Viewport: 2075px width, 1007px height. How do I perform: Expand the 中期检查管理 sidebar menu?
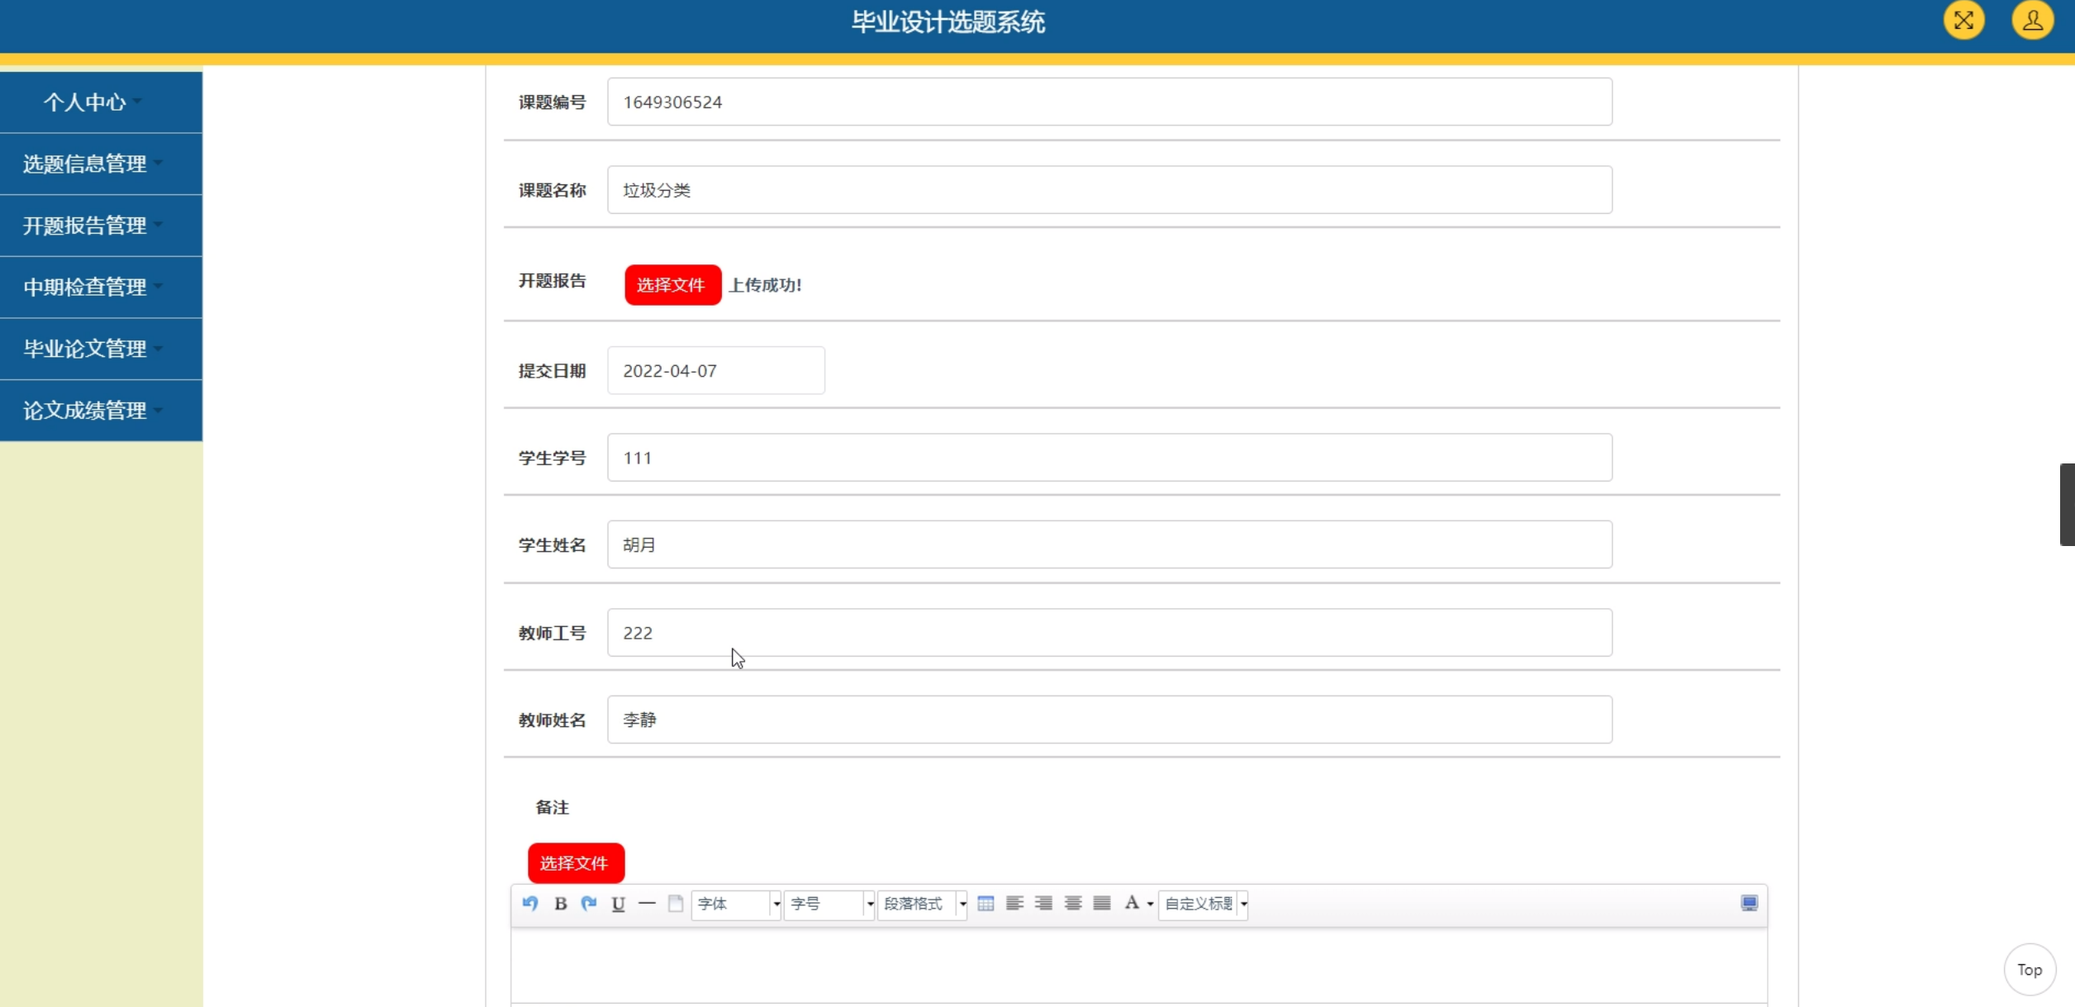(x=101, y=287)
